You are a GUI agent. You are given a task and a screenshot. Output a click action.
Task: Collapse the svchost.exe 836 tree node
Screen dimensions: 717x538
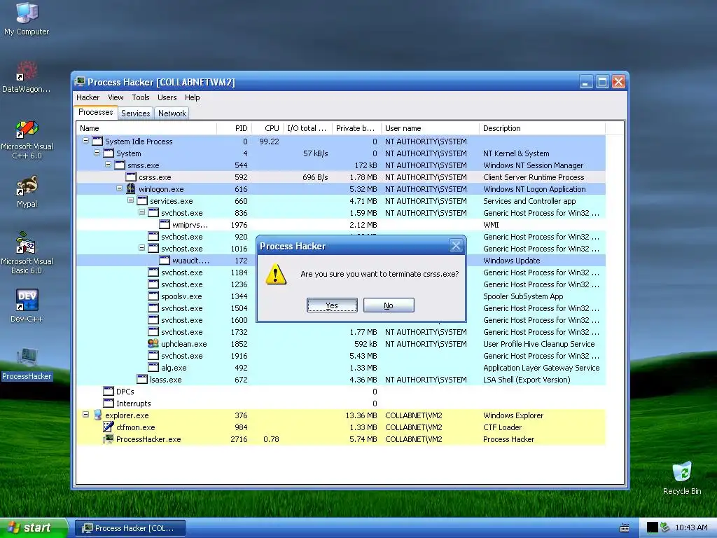click(141, 212)
